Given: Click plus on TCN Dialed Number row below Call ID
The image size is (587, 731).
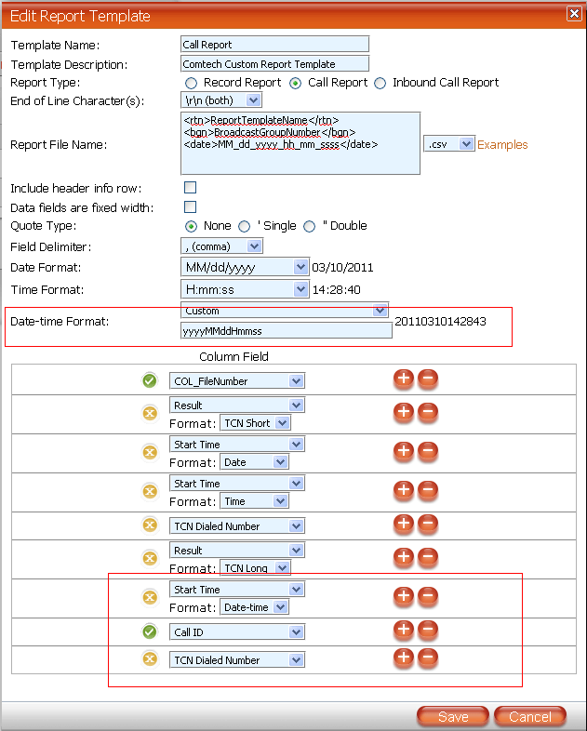Looking at the screenshot, I should (x=404, y=658).
